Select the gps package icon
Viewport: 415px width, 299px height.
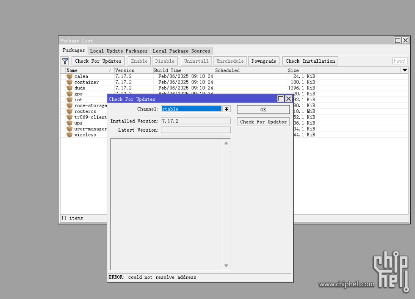69,94
